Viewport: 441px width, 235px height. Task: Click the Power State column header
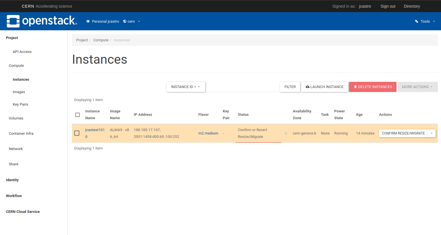click(339, 115)
